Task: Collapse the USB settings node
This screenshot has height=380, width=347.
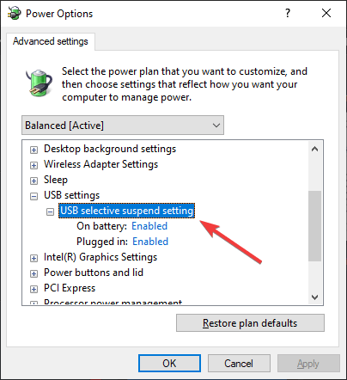Action: (x=33, y=196)
